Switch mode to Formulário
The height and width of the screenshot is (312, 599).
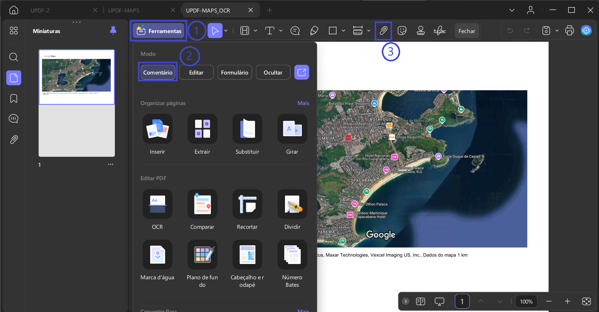[235, 72]
